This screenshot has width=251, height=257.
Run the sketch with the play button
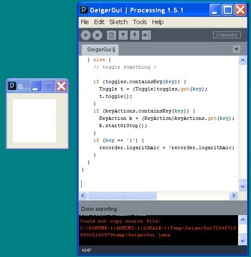tap(86, 35)
